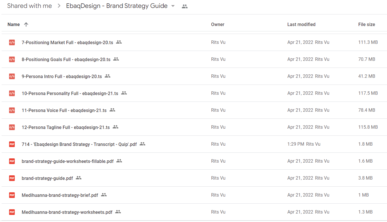Click the shared icon beside Medihuanna-brand-strategy-worksheets.pdf

point(118,212)
